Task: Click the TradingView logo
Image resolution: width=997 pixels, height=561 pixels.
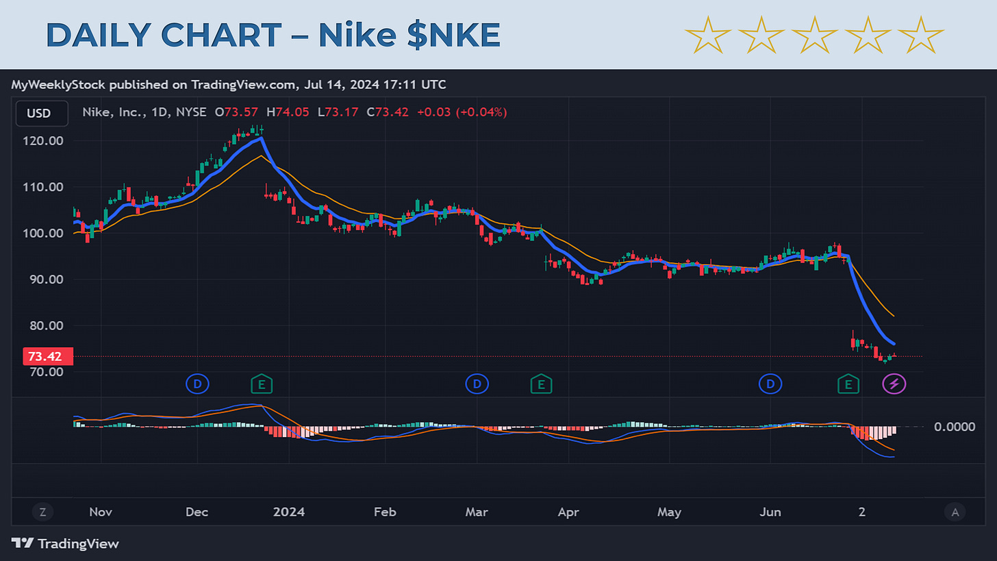Action: (x=66, y=543)
